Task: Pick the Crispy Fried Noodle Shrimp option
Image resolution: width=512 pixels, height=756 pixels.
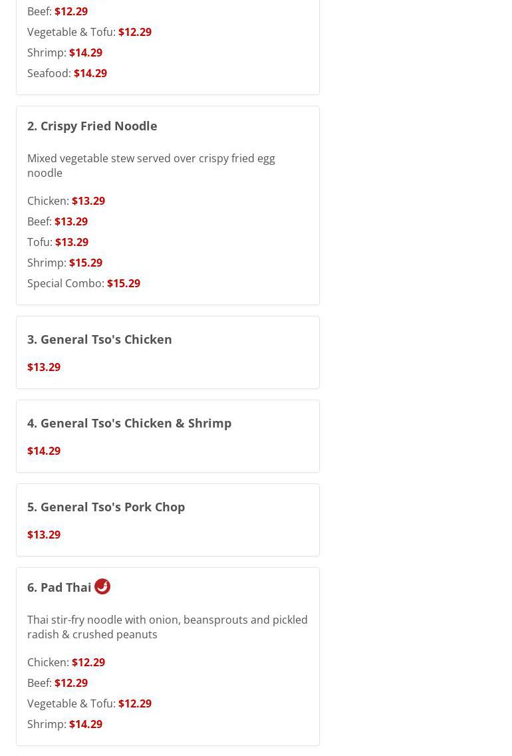Action: (64, 263)
